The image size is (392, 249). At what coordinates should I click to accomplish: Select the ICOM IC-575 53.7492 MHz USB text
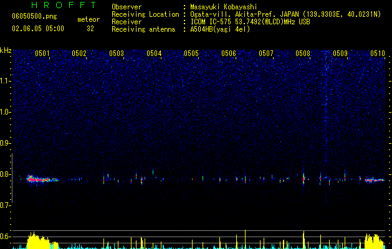pyautogui.click(x=250, y=22)
